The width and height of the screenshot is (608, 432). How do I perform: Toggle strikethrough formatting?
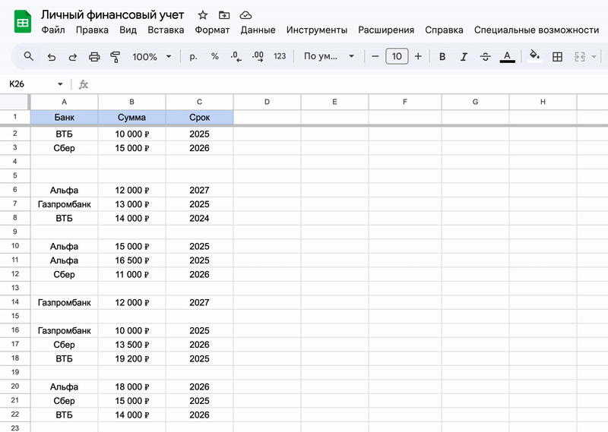point(485,57)
